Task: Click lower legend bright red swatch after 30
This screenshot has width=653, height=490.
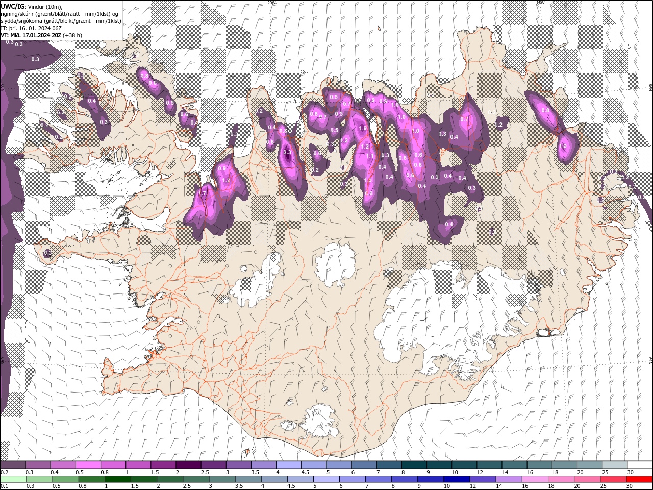Action: coord(640,479)
